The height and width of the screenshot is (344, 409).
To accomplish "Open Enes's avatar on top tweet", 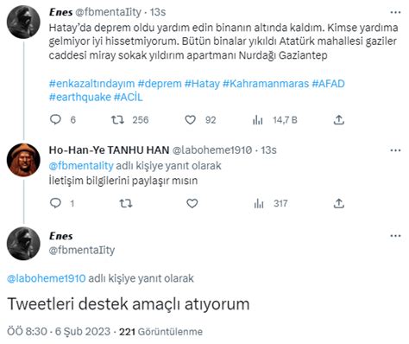I will 23,22.
